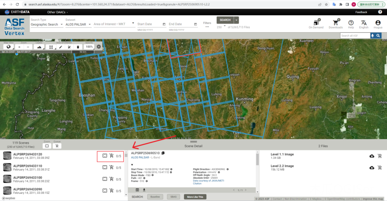This screenshot has width=387, height=201.
Task: Open Start Date calendar picker
Action: [164, 24]
